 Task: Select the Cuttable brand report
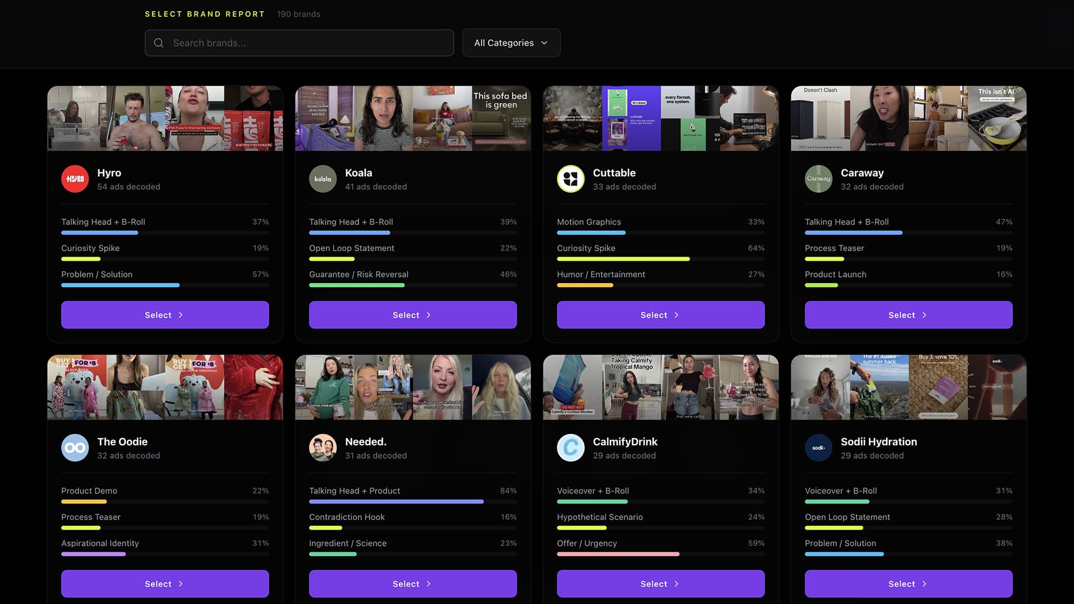(661, 315)
